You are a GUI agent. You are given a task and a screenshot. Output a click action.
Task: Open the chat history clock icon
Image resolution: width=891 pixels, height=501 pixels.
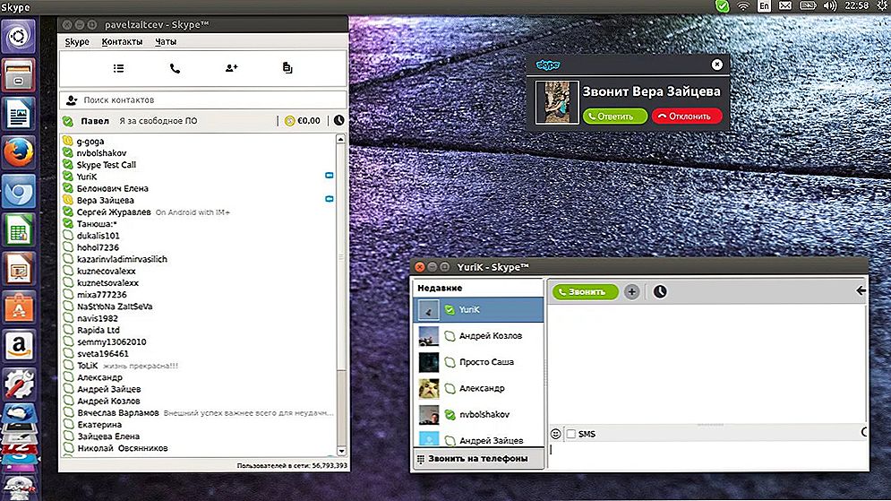[x=660, y=292]
